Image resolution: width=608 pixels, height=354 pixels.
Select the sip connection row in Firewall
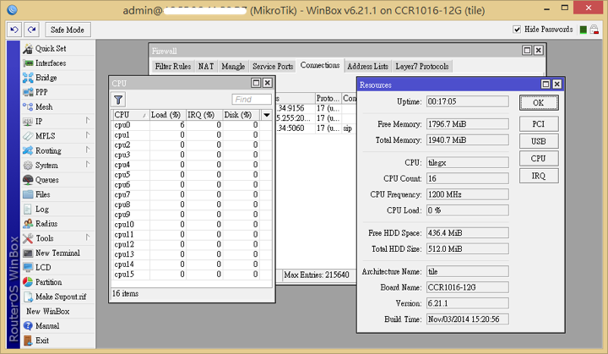[316, 128]
